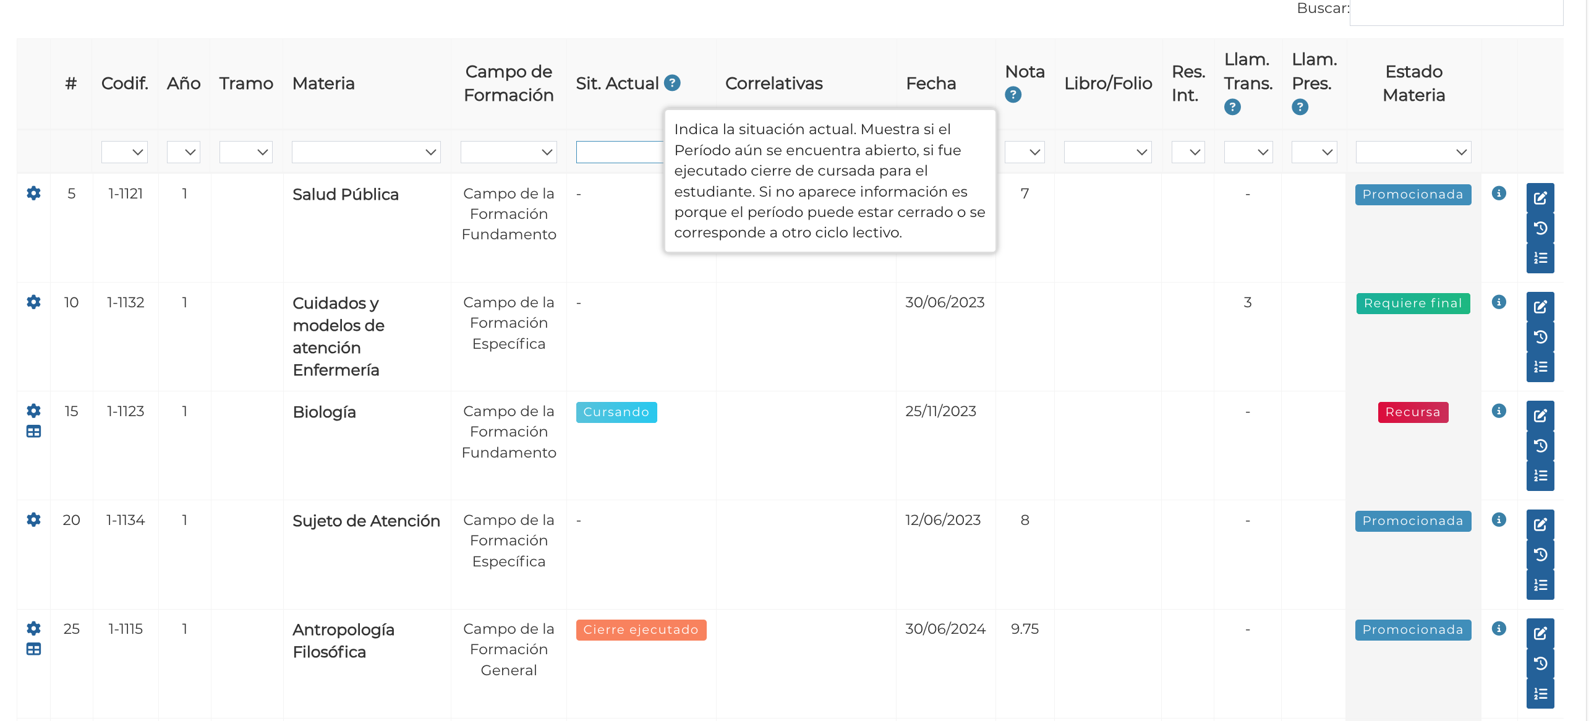The image size is (1594, 721).
Task: Click numbered list icon for Sujeto de Atención
Action: click(1540, 585)
